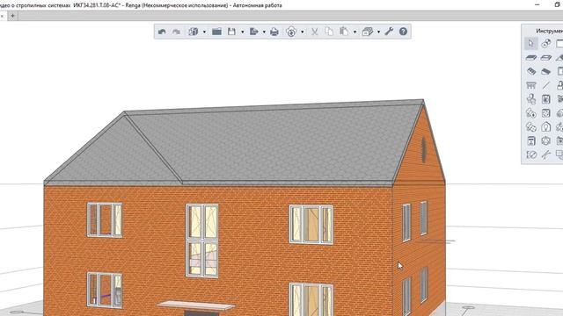Select the Isolated foundation tool
Screen dimensions: 563x316
531,71
